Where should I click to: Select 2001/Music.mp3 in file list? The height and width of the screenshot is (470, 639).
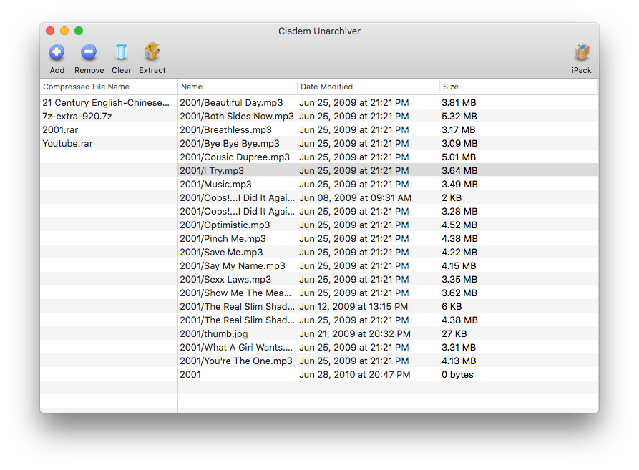point(215,184)
